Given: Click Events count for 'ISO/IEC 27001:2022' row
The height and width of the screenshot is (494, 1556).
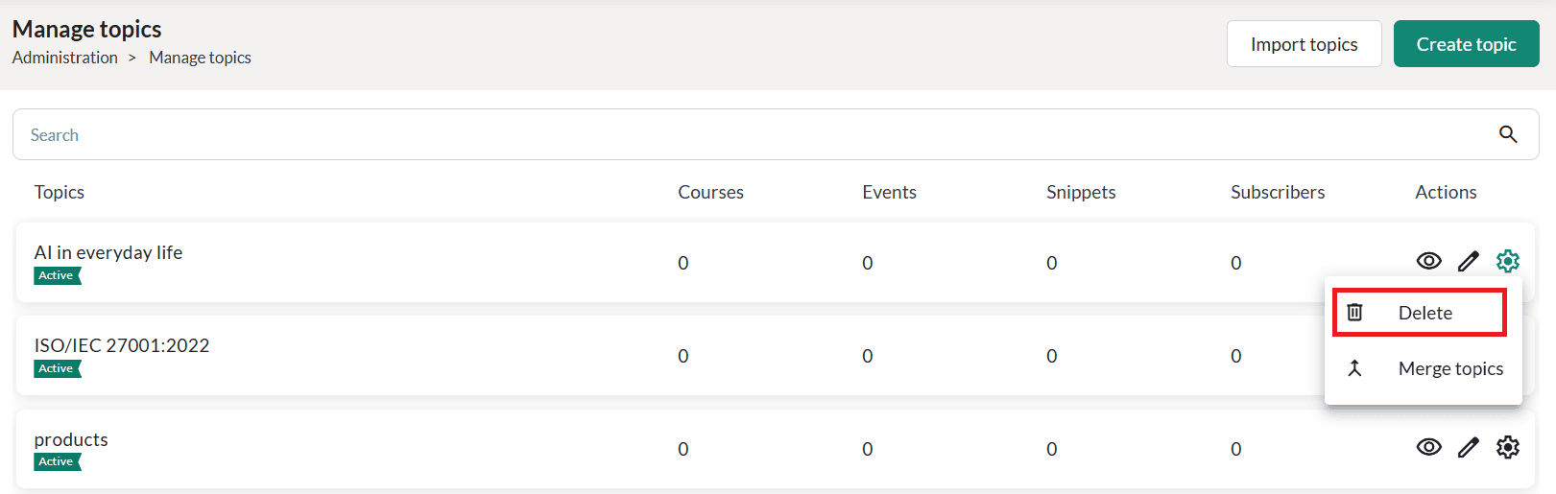Looking at the screenshot, I should [x=868, y=356].
